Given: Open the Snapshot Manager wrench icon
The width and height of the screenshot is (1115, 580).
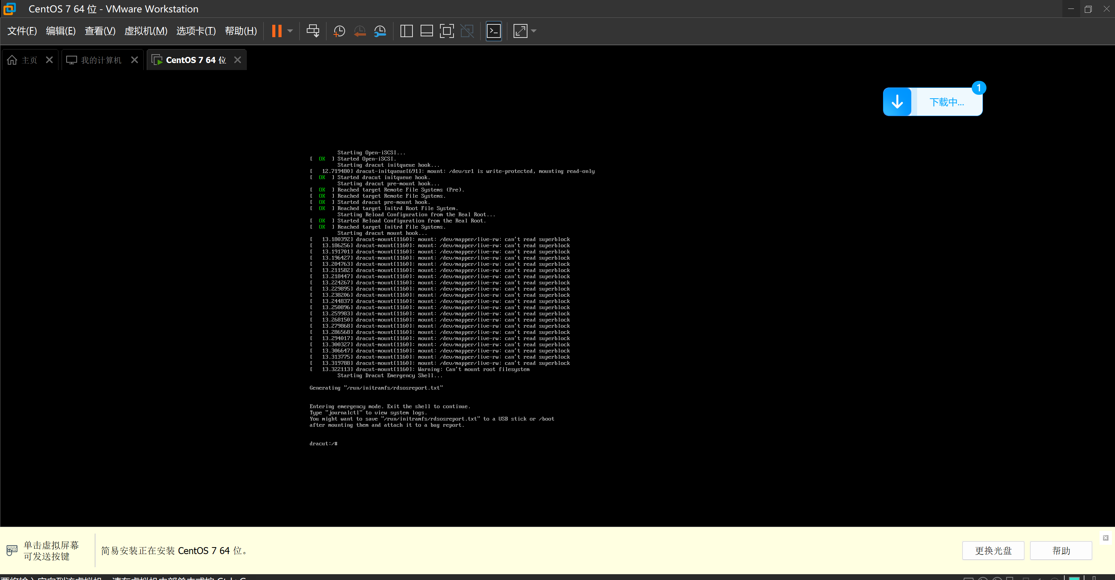Looking at the screenshot, I should coord(380,31).
